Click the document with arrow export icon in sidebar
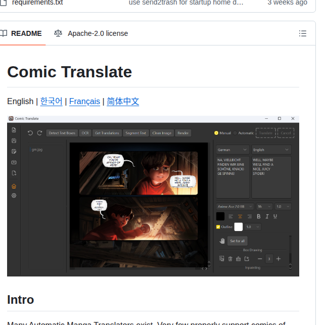This screenshot has height=325, width=325. coord(14,173)
